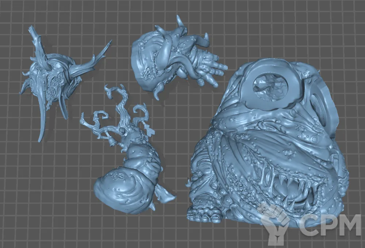Select the horned skull head model
Image resolution: width=365 pixels, height=248 pixels.
[51, 77]
